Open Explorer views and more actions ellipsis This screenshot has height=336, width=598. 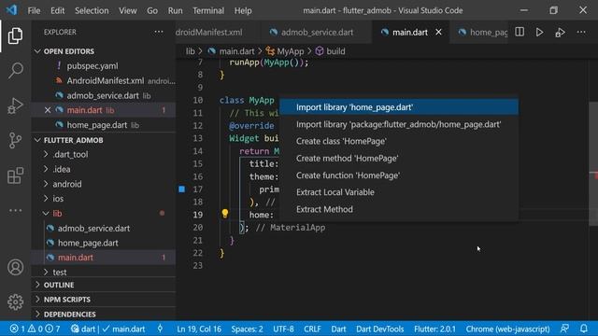tap(159, 32)
